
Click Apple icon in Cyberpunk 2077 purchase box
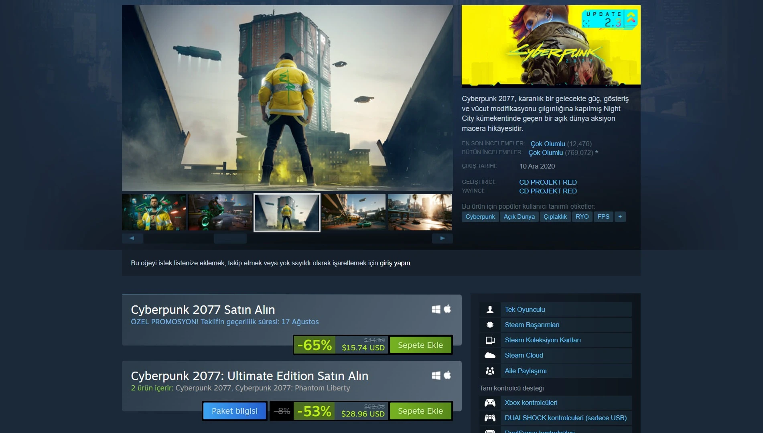[447, 309]
